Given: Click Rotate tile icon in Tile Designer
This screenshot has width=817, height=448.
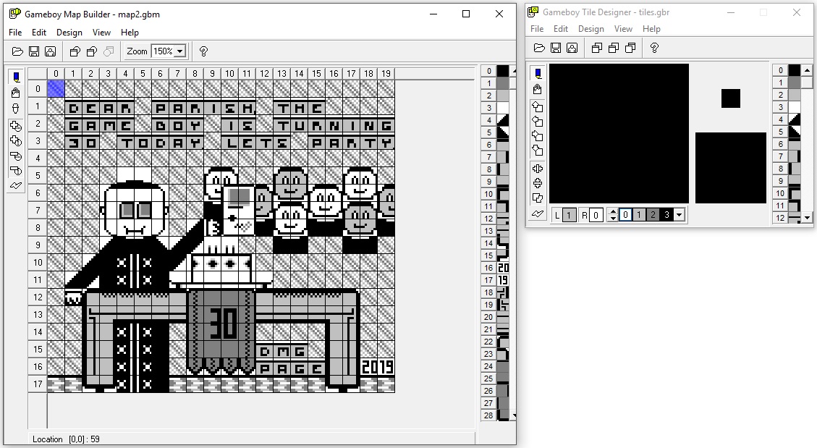Looking at the screenshot, I should coord(537,198).
